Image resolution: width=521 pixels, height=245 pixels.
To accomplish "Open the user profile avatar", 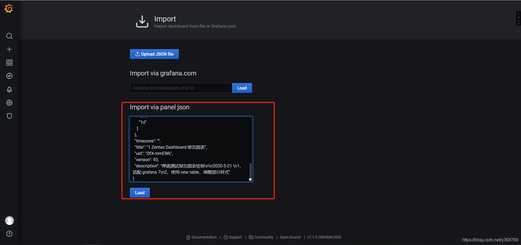I will click(x=9, y=221).
